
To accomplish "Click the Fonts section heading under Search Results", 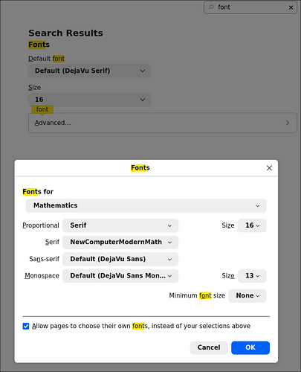I will coord(39,45).
